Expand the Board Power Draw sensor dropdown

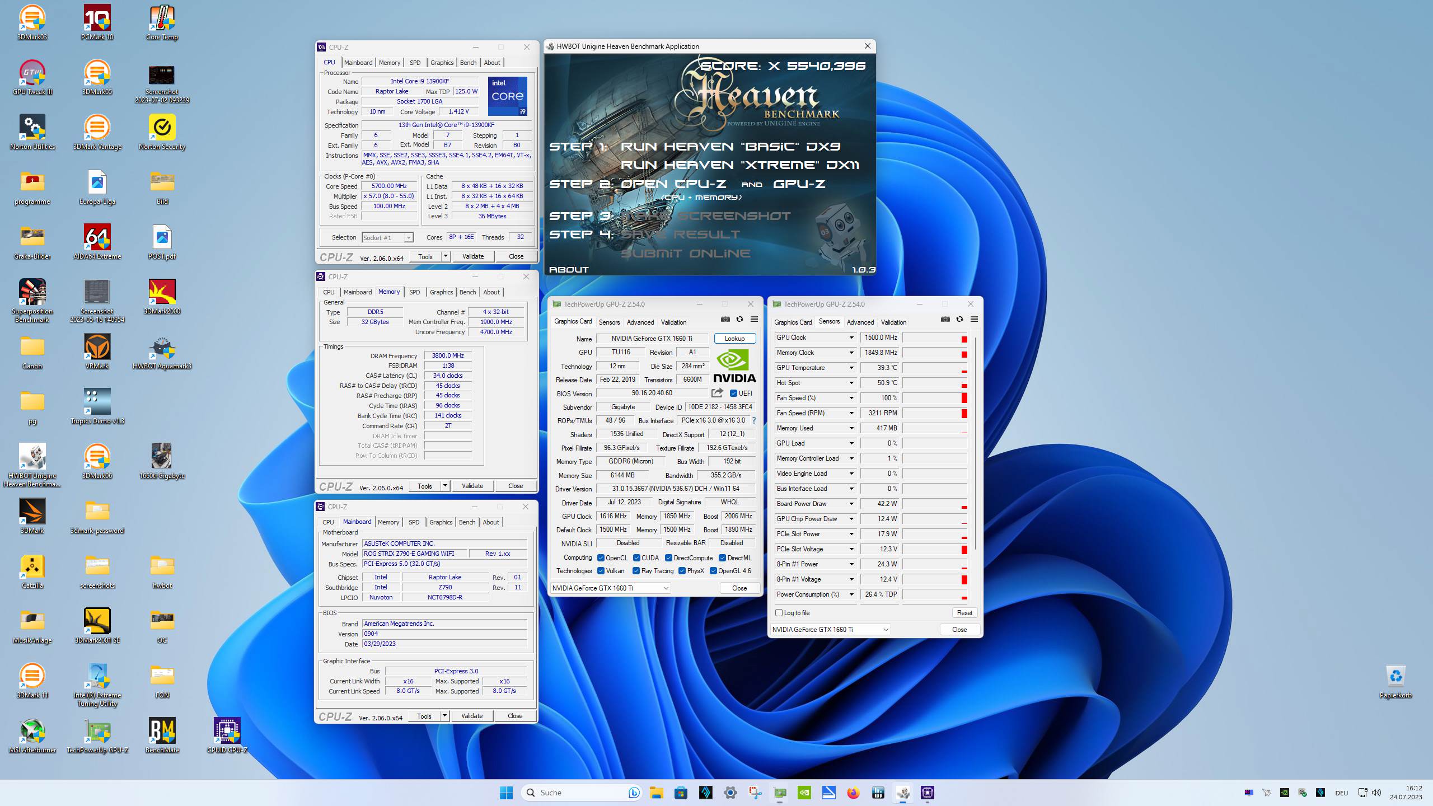click(851, 504)
